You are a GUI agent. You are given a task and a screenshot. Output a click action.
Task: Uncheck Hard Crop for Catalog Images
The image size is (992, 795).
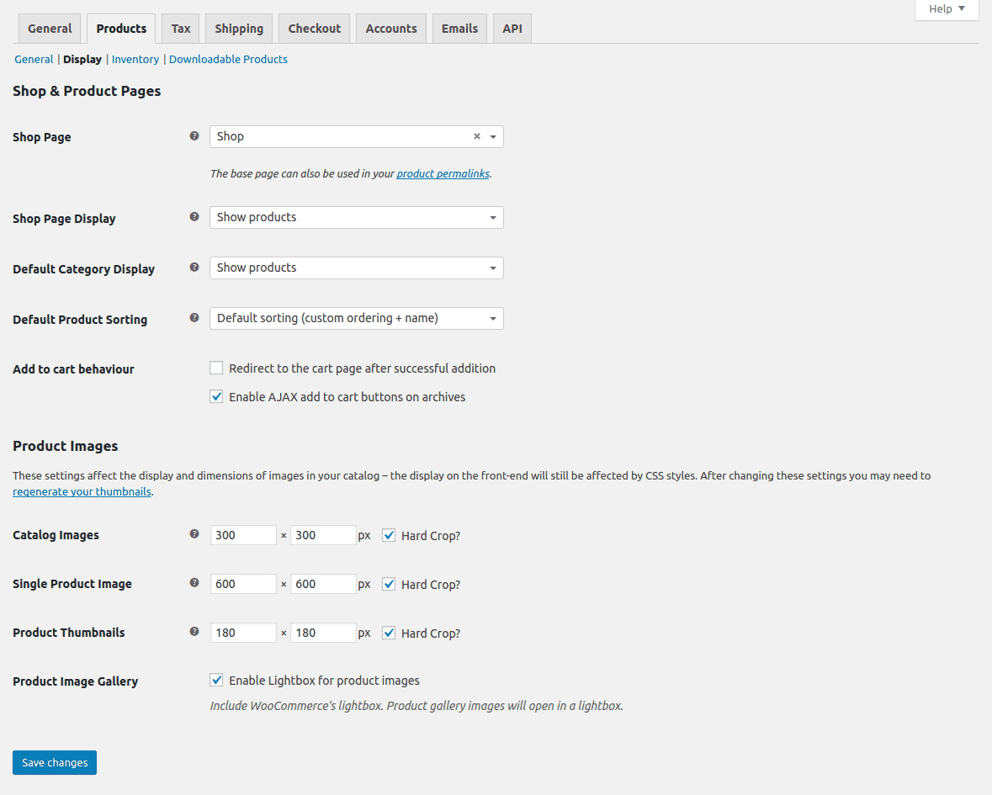pos(388,534)
